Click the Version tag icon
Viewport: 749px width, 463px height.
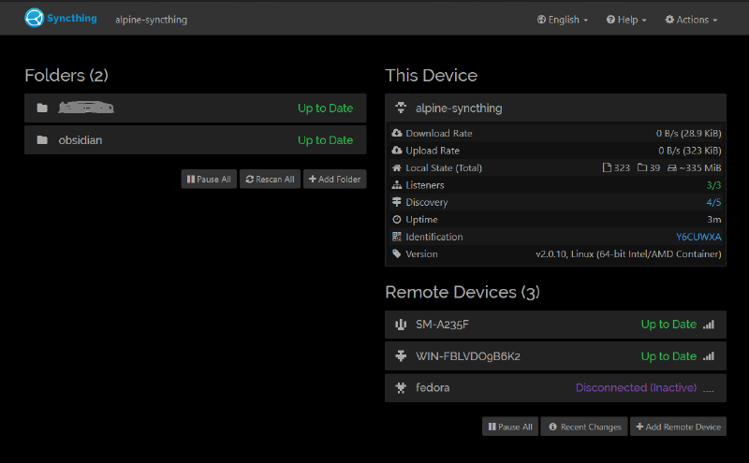(397, 253)
